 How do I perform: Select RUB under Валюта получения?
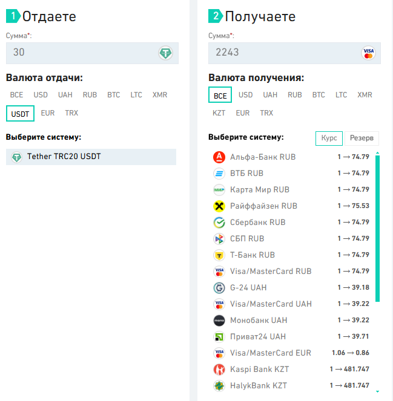295,95
